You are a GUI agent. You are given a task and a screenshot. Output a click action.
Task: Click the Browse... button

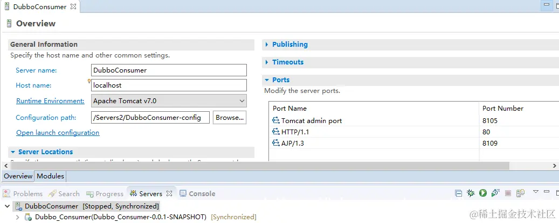coord(230,118)
